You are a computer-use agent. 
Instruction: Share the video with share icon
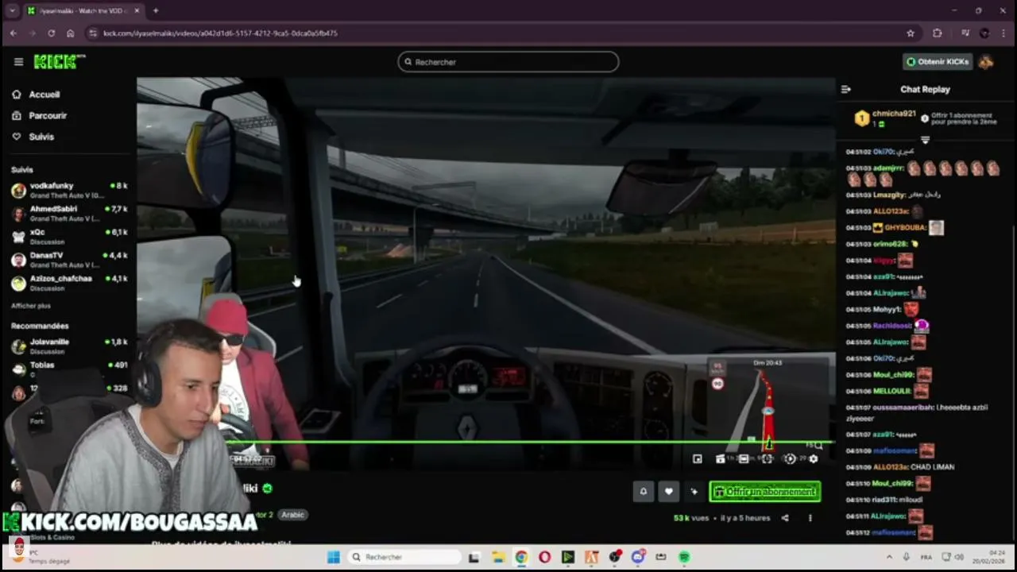coord(785,518)
